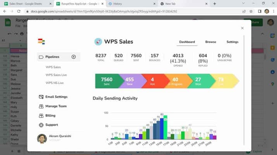Select the yellow 78 stage
Screen dimensions: 277x155
224,81
